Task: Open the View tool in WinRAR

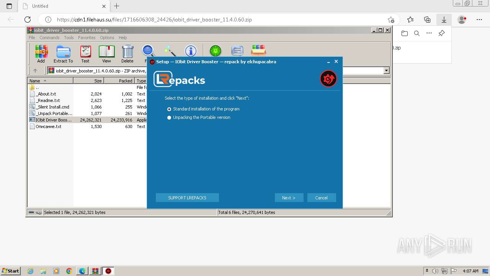Action: click(106, 54)
